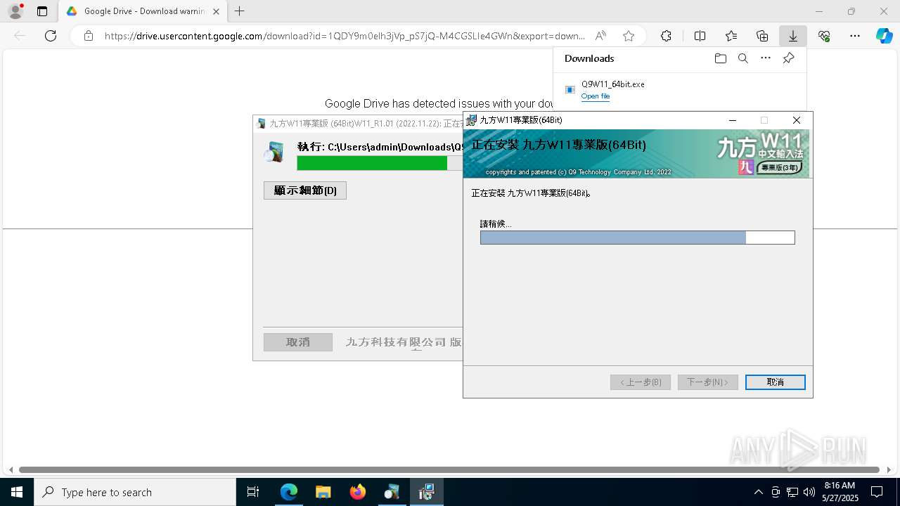Open File Explorer from taskbar
The height and width of the screenshot is (506, 900).
point(323,492)
